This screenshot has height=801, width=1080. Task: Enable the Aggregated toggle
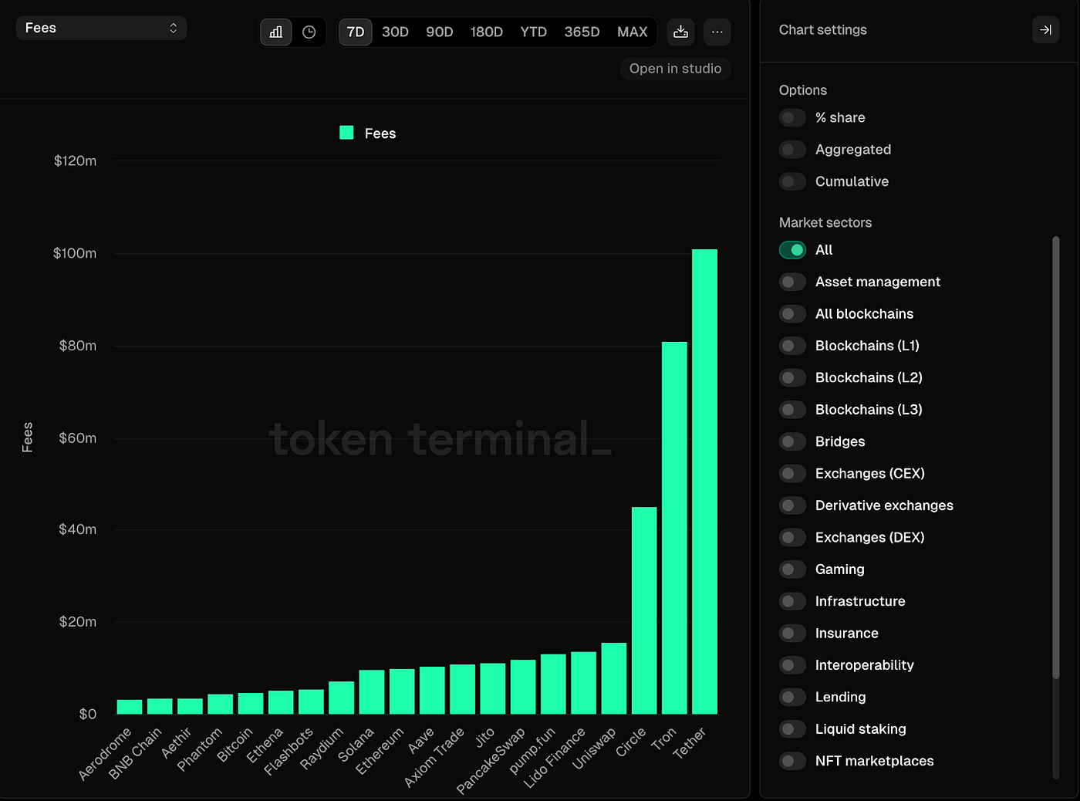tap(792, 150)
